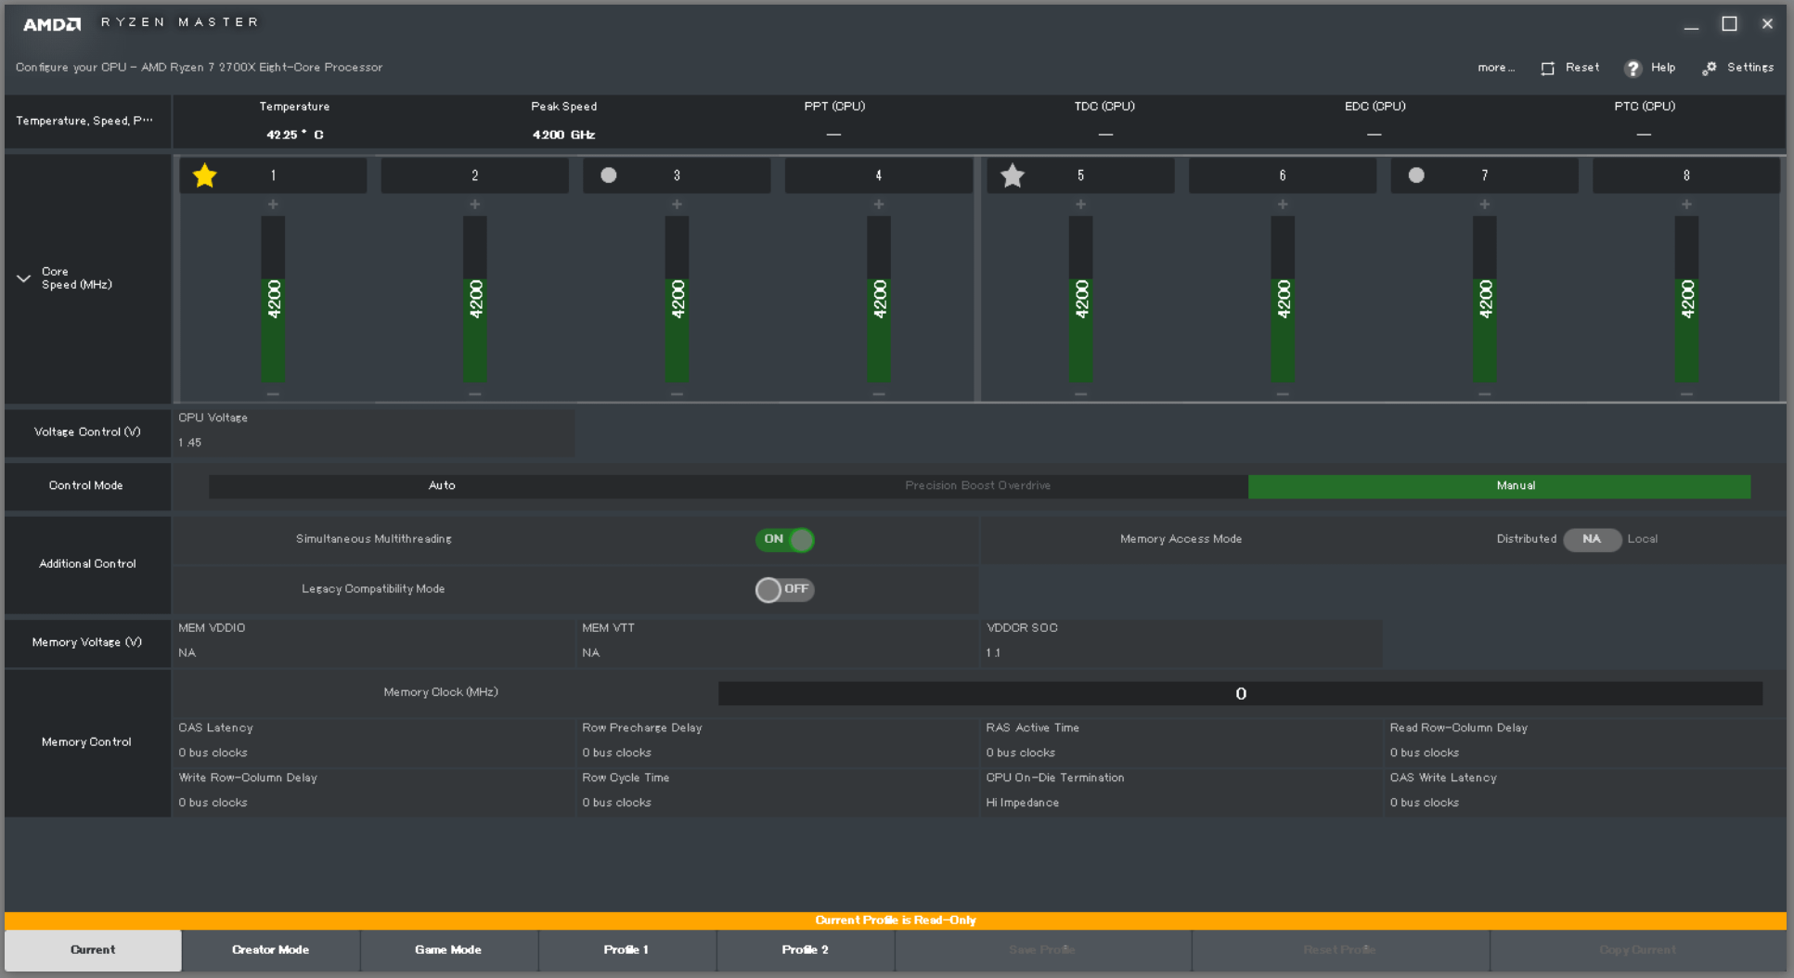Open Settings via the gear icon
The height and width of the screenshot is (978, 1794).
click(x=1709, y=69)
